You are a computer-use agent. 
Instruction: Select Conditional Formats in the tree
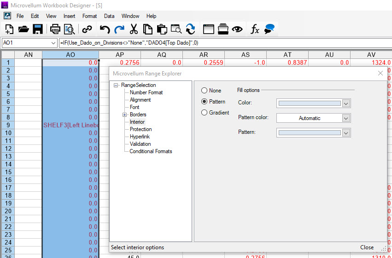151,151
